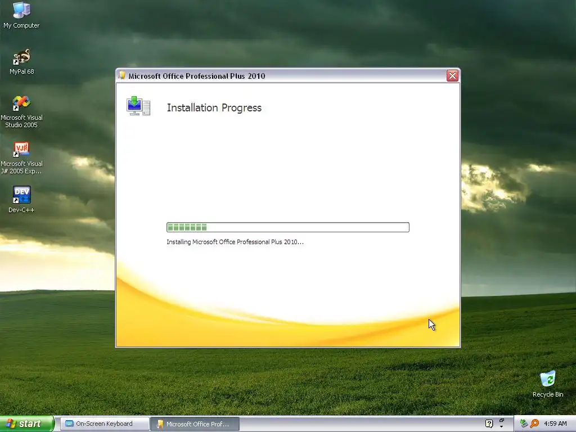Image resolution: width=576 pixels, height=432 pixels.
Task: Select the Dev-C++ desktop shortcut
Action: click(x=21, y=199)
